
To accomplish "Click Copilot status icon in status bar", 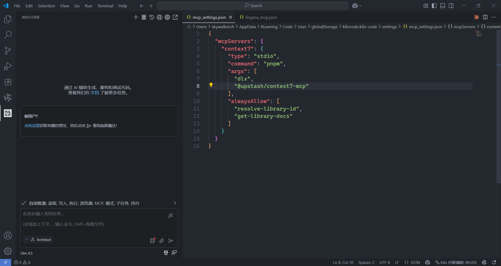I will coord(427,262).
